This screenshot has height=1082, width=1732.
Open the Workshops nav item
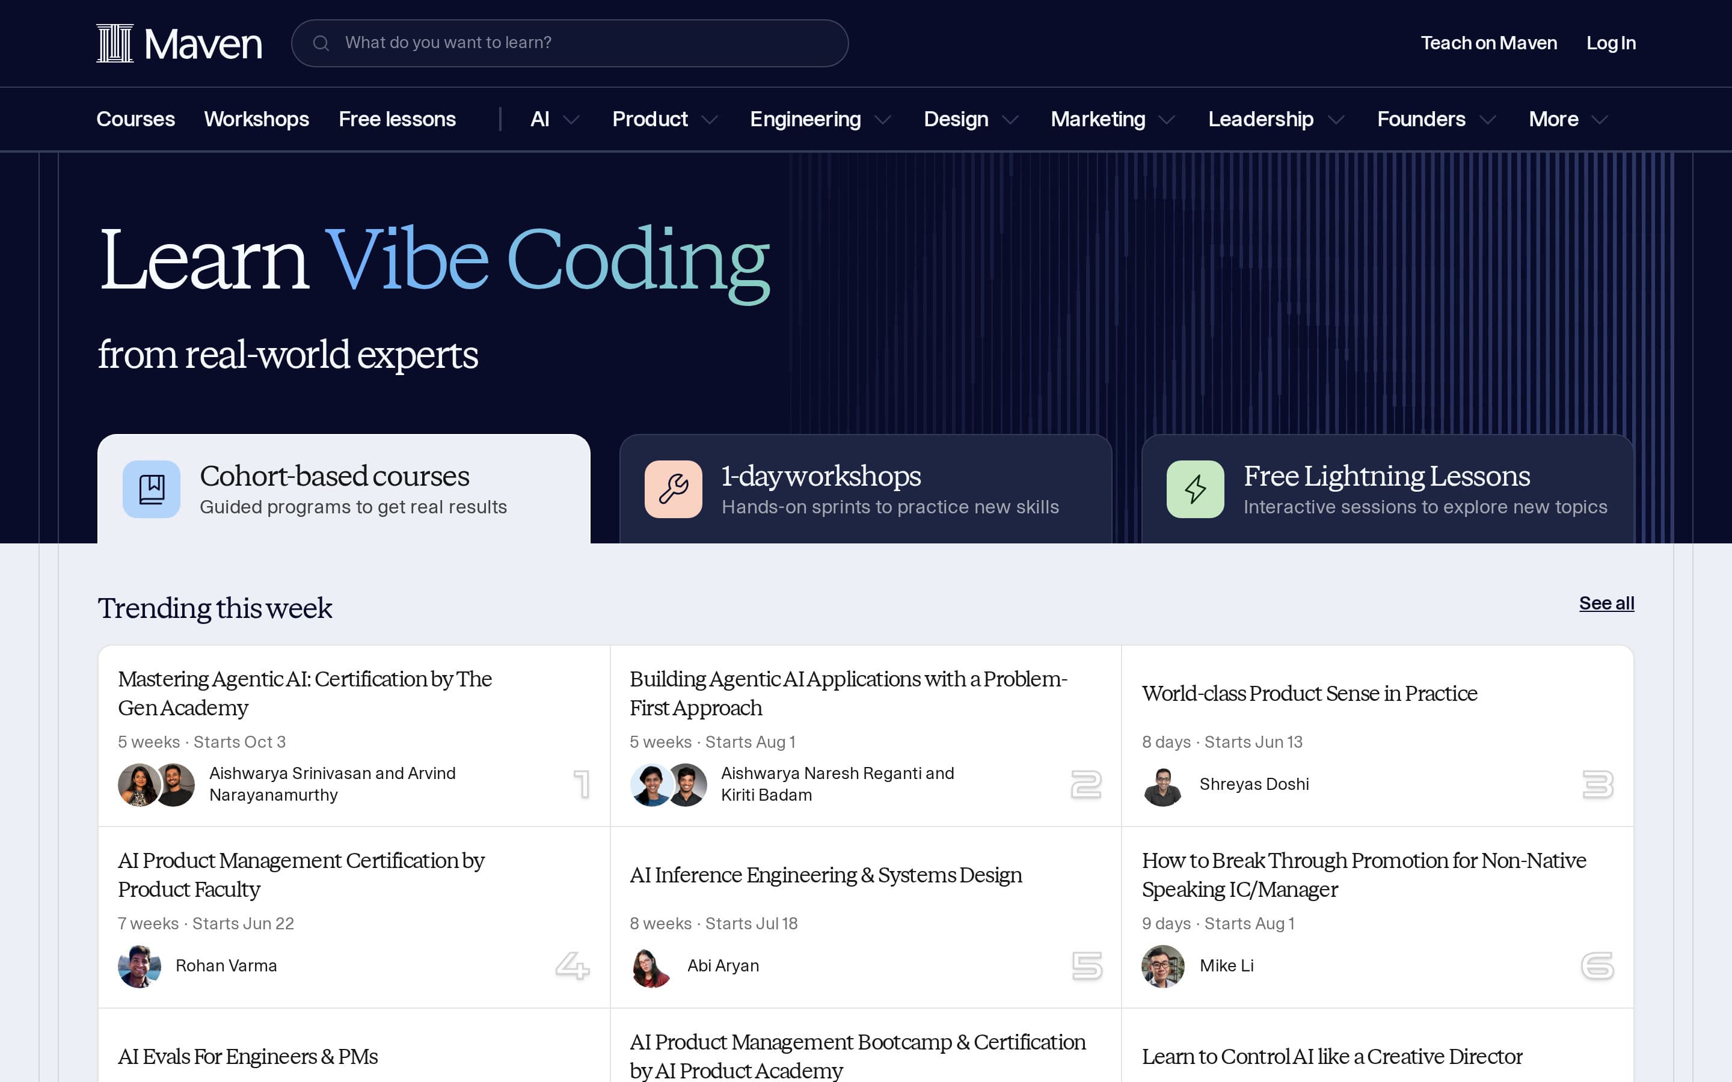256,120
